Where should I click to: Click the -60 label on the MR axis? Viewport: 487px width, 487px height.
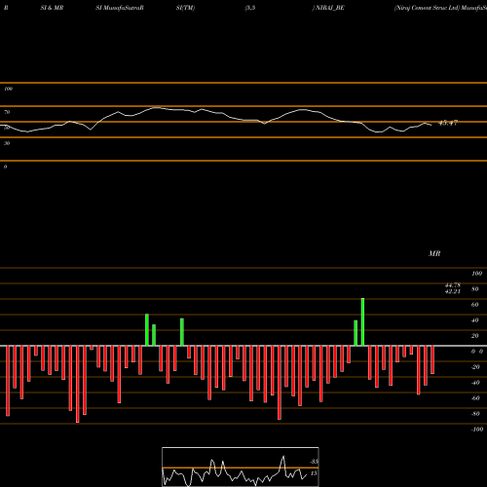pyautogui.click(x=475, y=398)
